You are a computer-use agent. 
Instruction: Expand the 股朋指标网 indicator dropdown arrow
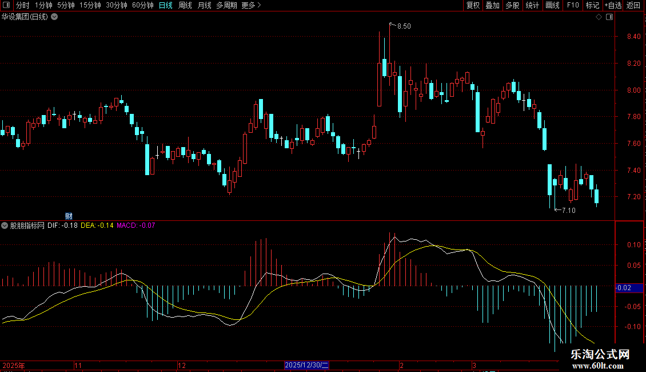5,225
